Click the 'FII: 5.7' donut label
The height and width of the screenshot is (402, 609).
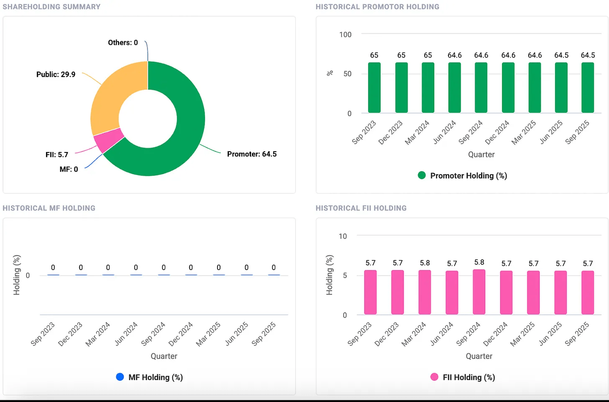[57, 154]
